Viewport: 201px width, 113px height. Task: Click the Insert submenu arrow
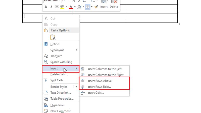pyautogui.click(x=76, y=68)
